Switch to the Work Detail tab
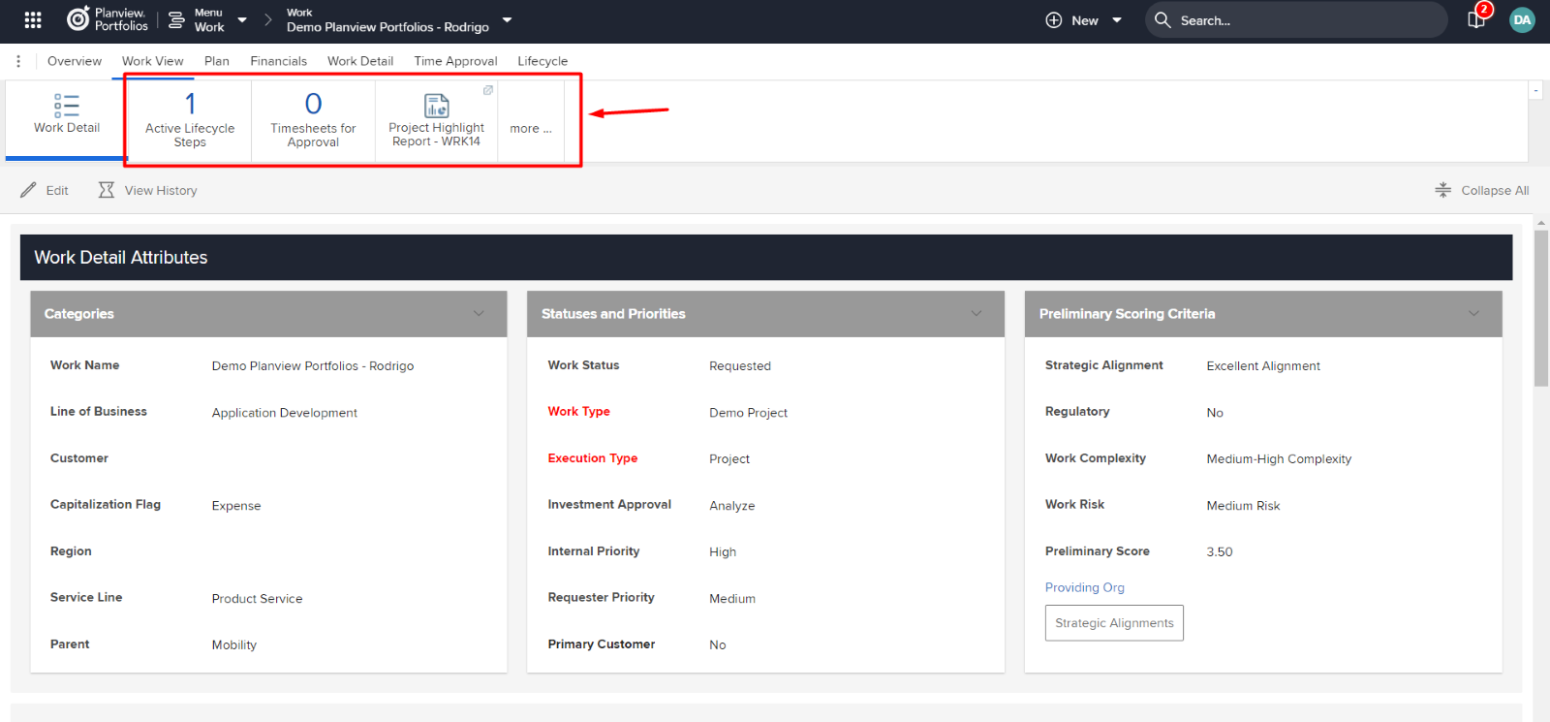The image size is (1550, 722). tap(360, 61)
